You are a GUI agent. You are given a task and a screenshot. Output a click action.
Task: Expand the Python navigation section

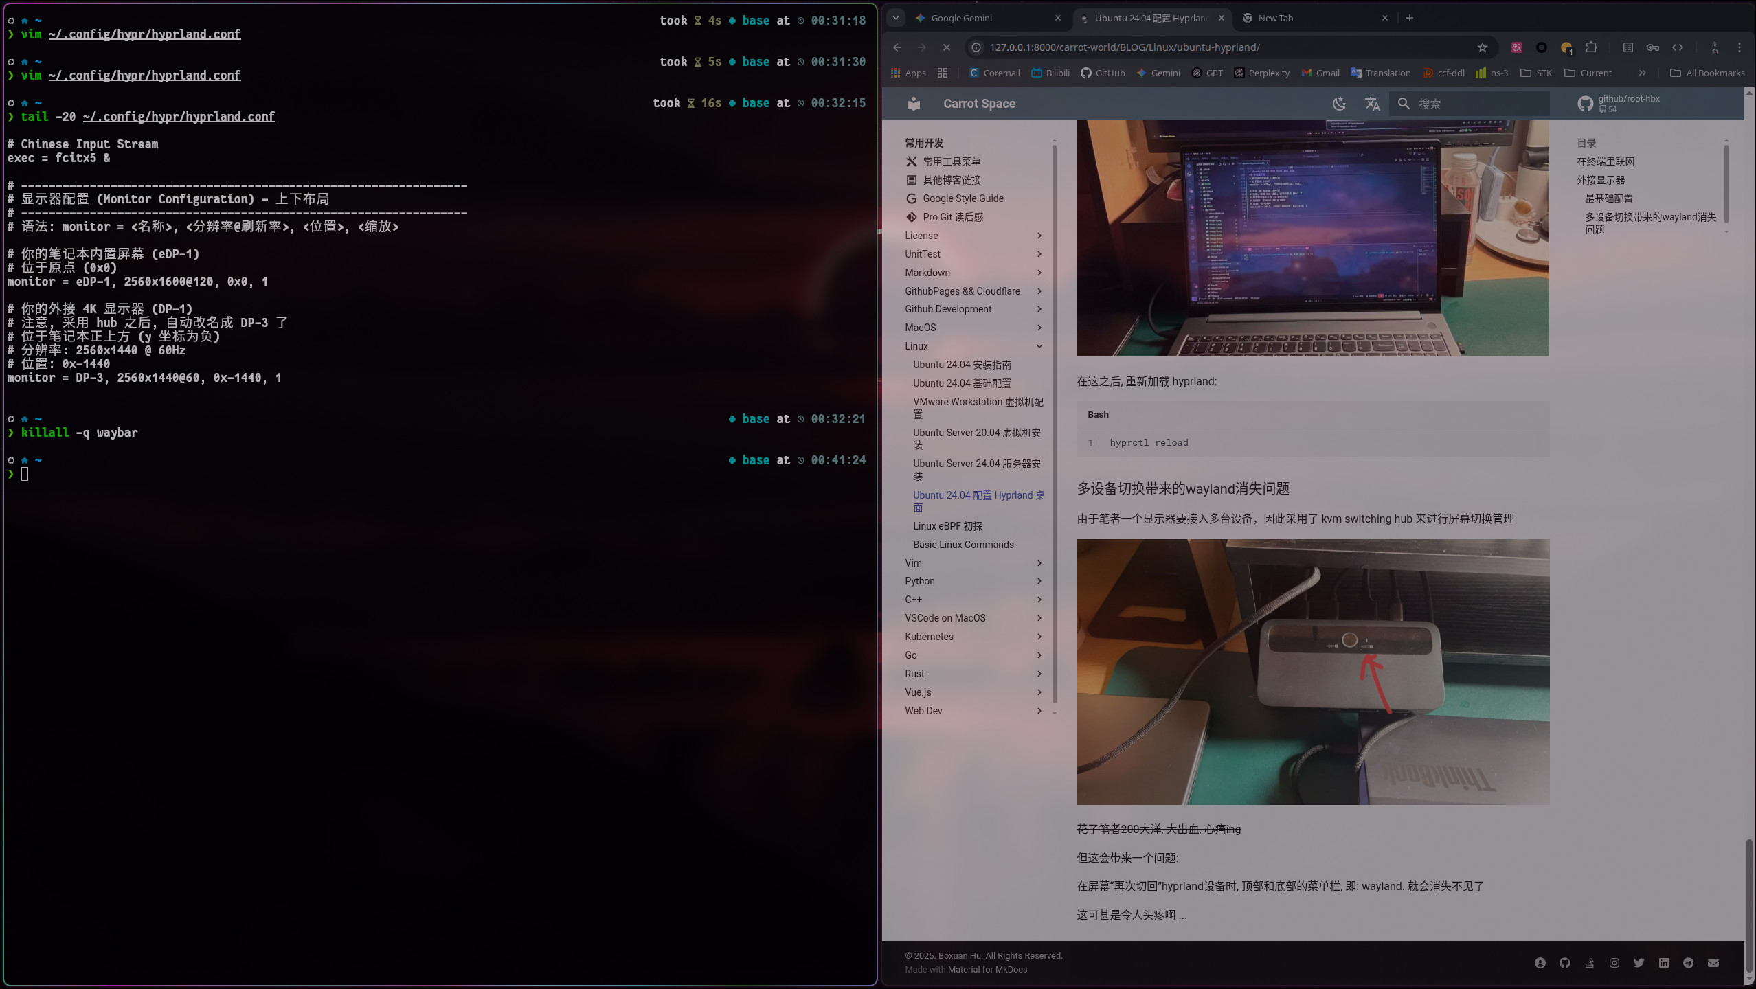pos(1039,581)
